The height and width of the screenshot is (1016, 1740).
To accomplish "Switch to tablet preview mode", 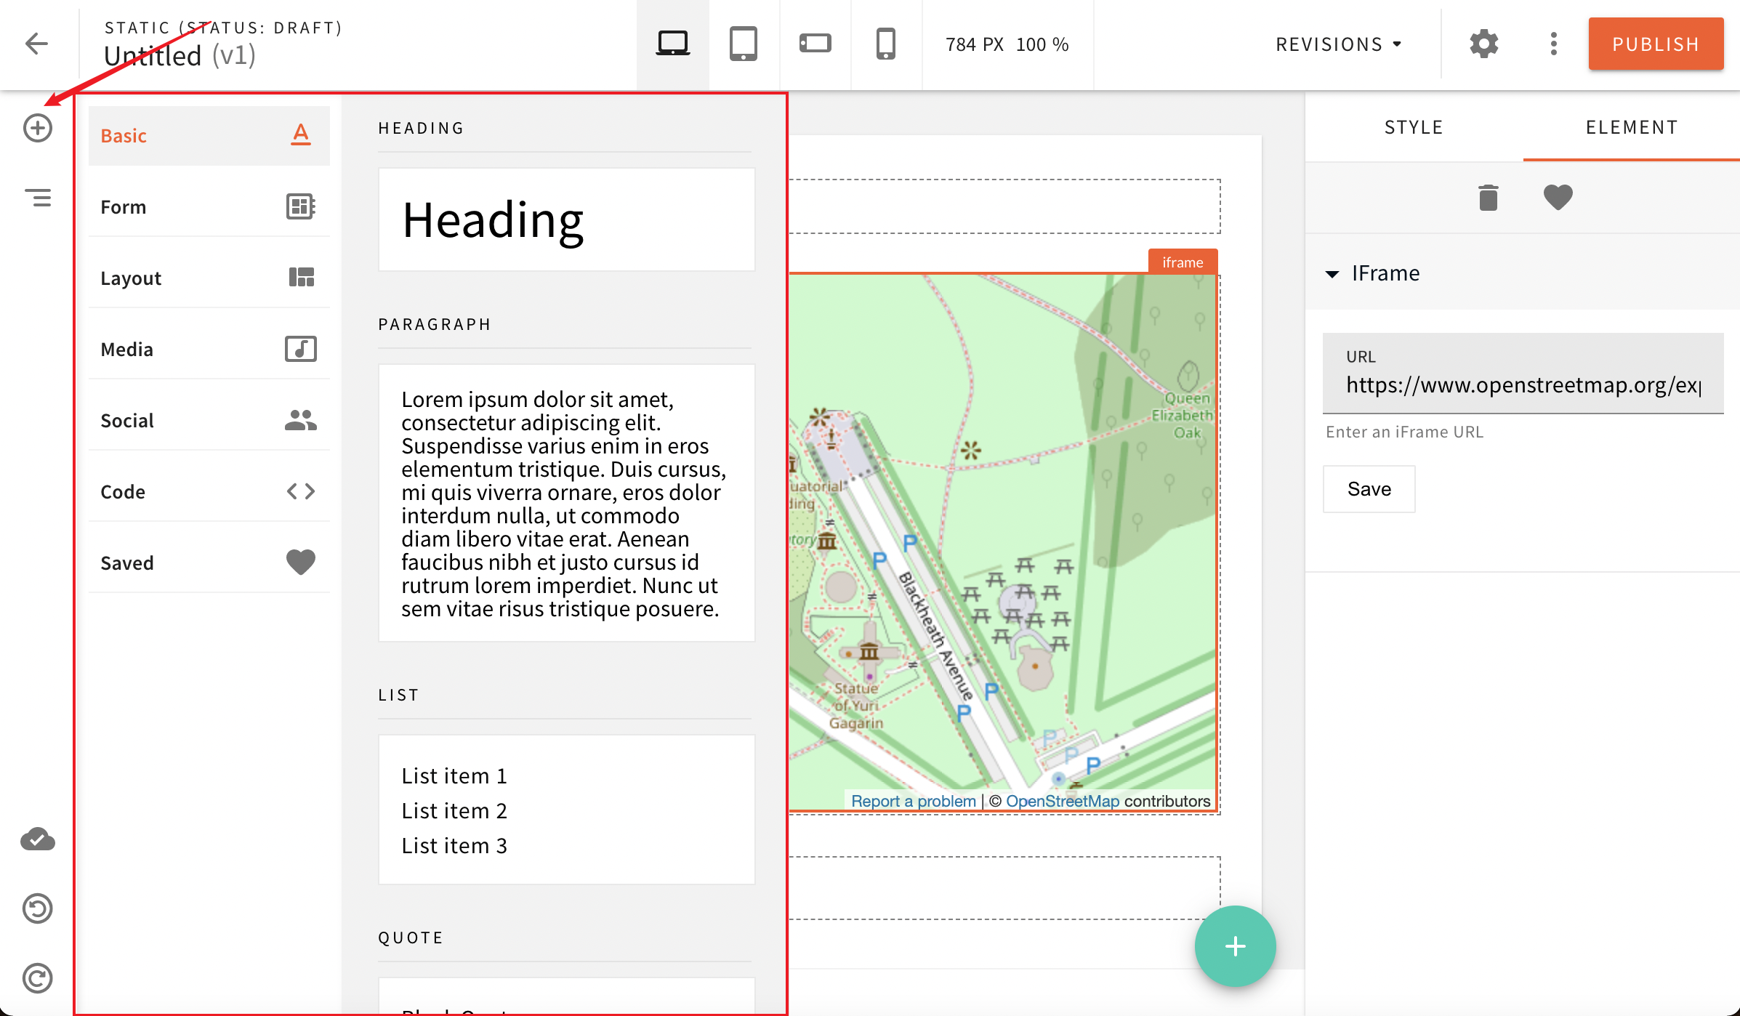I will coord(744,44).
